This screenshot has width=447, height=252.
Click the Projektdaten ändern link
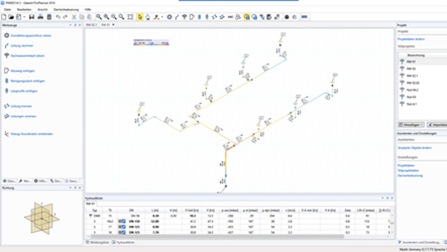pos(411,39)
